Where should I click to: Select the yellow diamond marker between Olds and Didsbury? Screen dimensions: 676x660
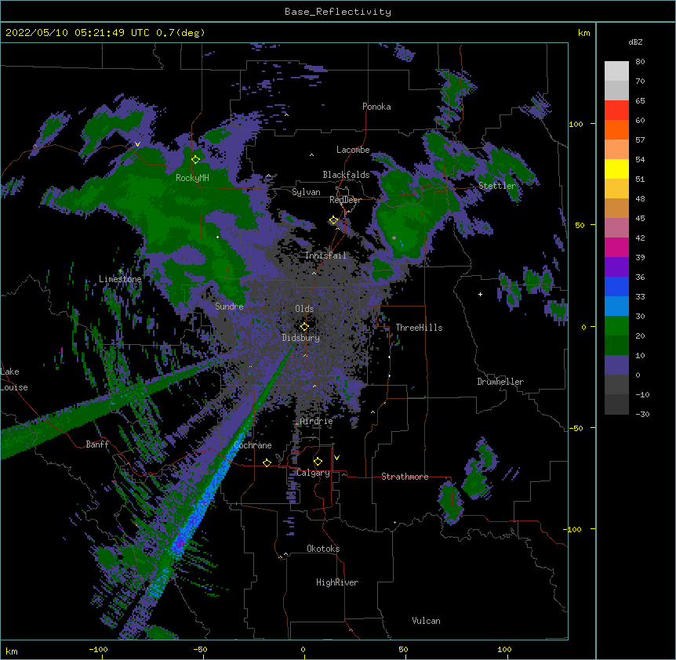304,326
